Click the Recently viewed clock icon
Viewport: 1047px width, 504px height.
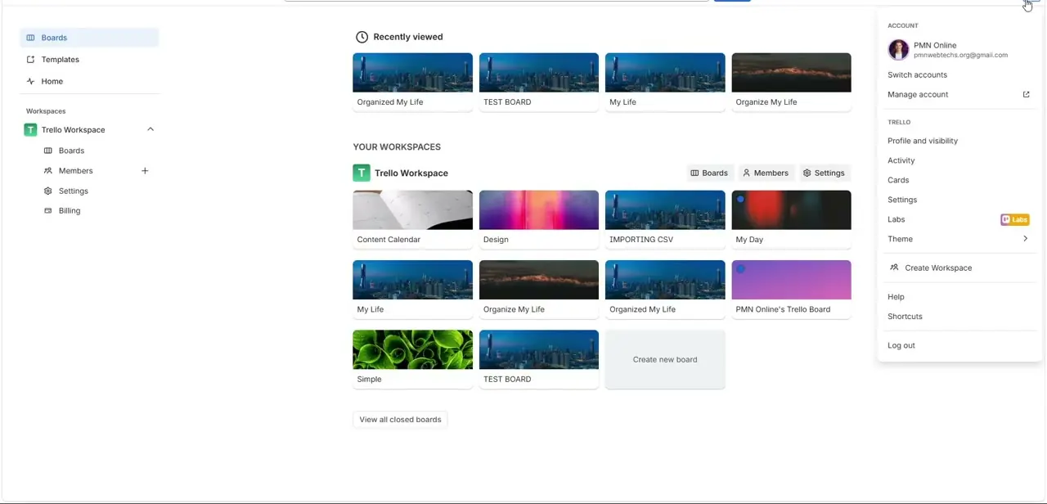click(362, 37)
